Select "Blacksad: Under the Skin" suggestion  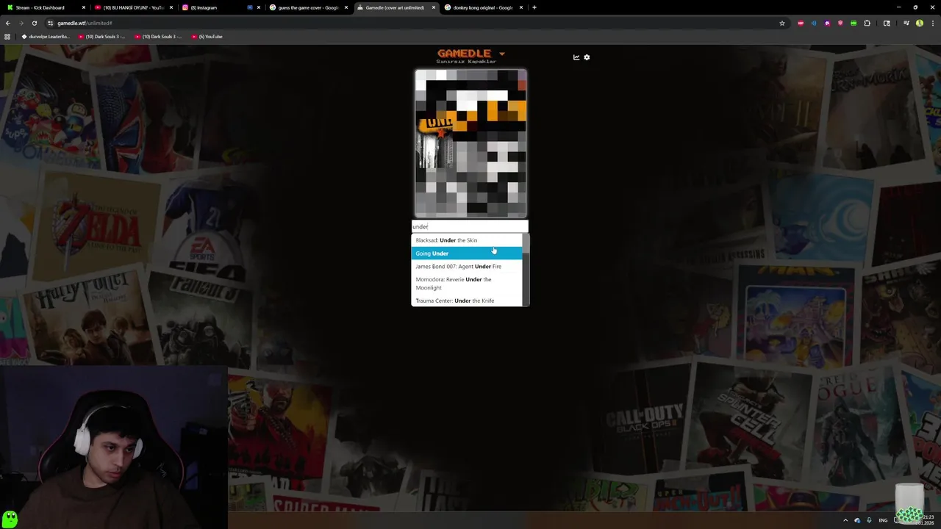[x=467, y=240]
